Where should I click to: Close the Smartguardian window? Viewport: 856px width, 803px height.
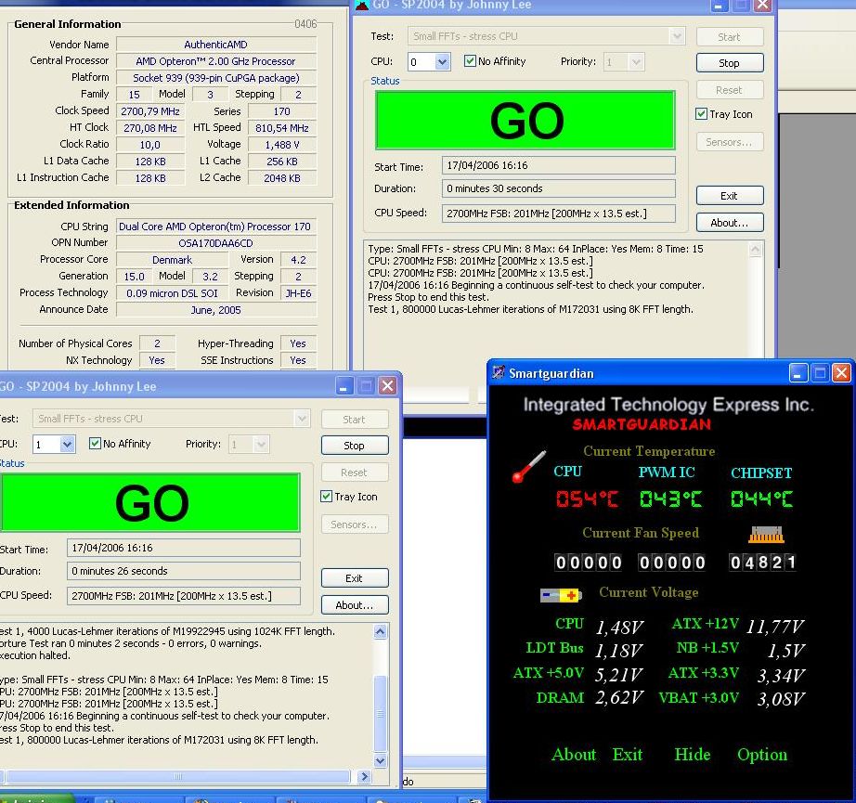841,373
